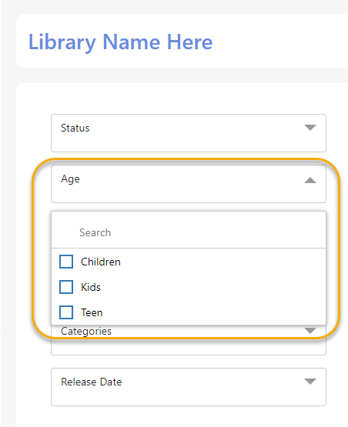
Task: Check the Children checkbox
Action: (66, 262)
